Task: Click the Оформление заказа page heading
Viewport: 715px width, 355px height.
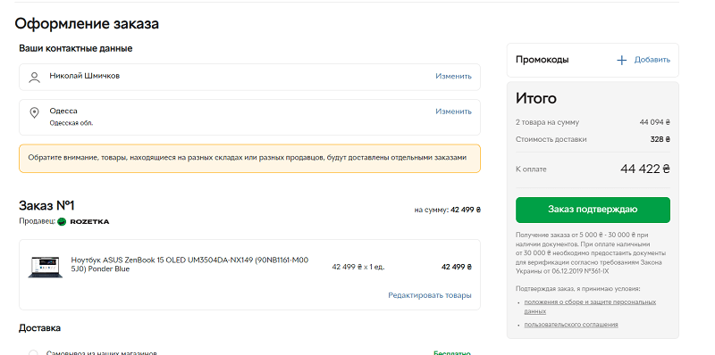Action: tap(87, 24)
